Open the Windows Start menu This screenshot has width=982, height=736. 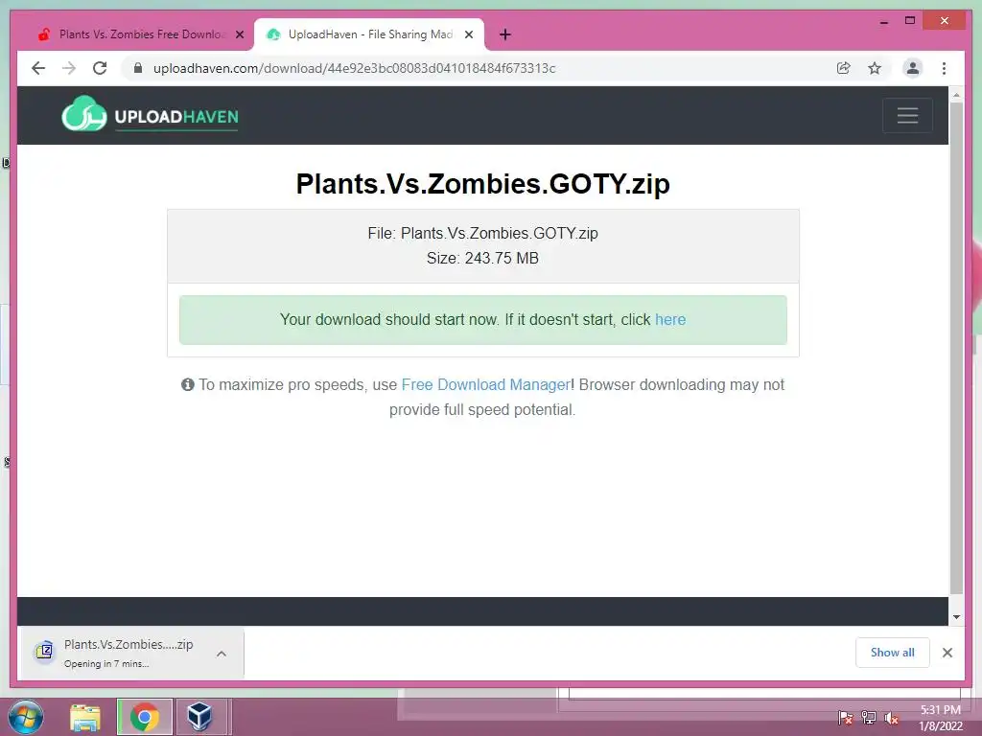click(x=26, y=717)
